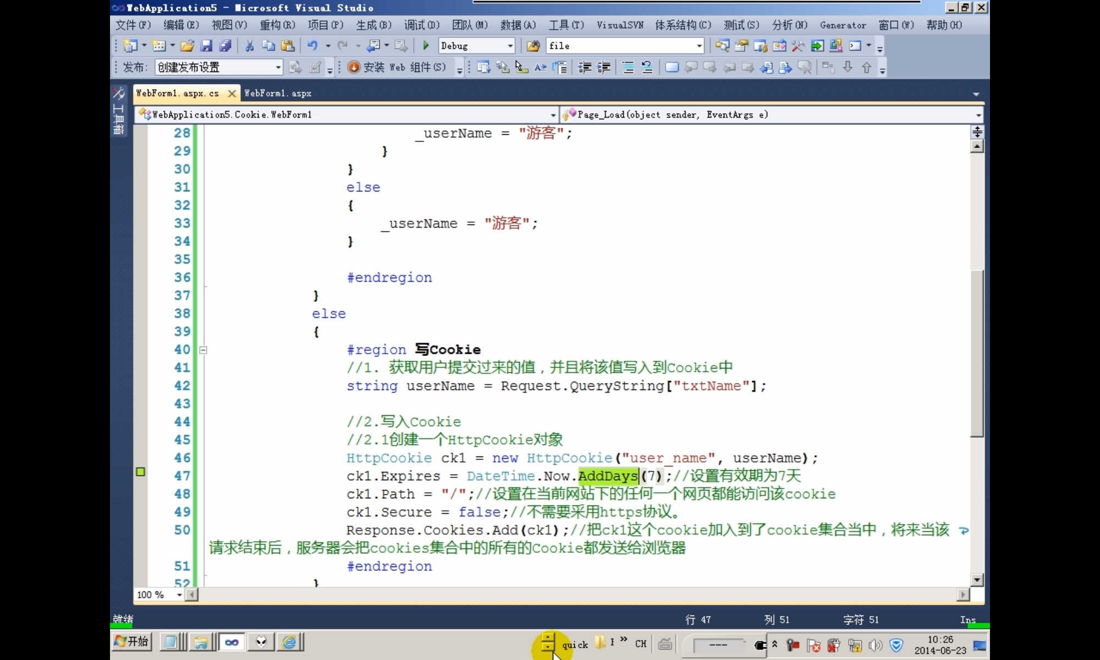Open the Debug configuration dropdown

click(510, 46)
